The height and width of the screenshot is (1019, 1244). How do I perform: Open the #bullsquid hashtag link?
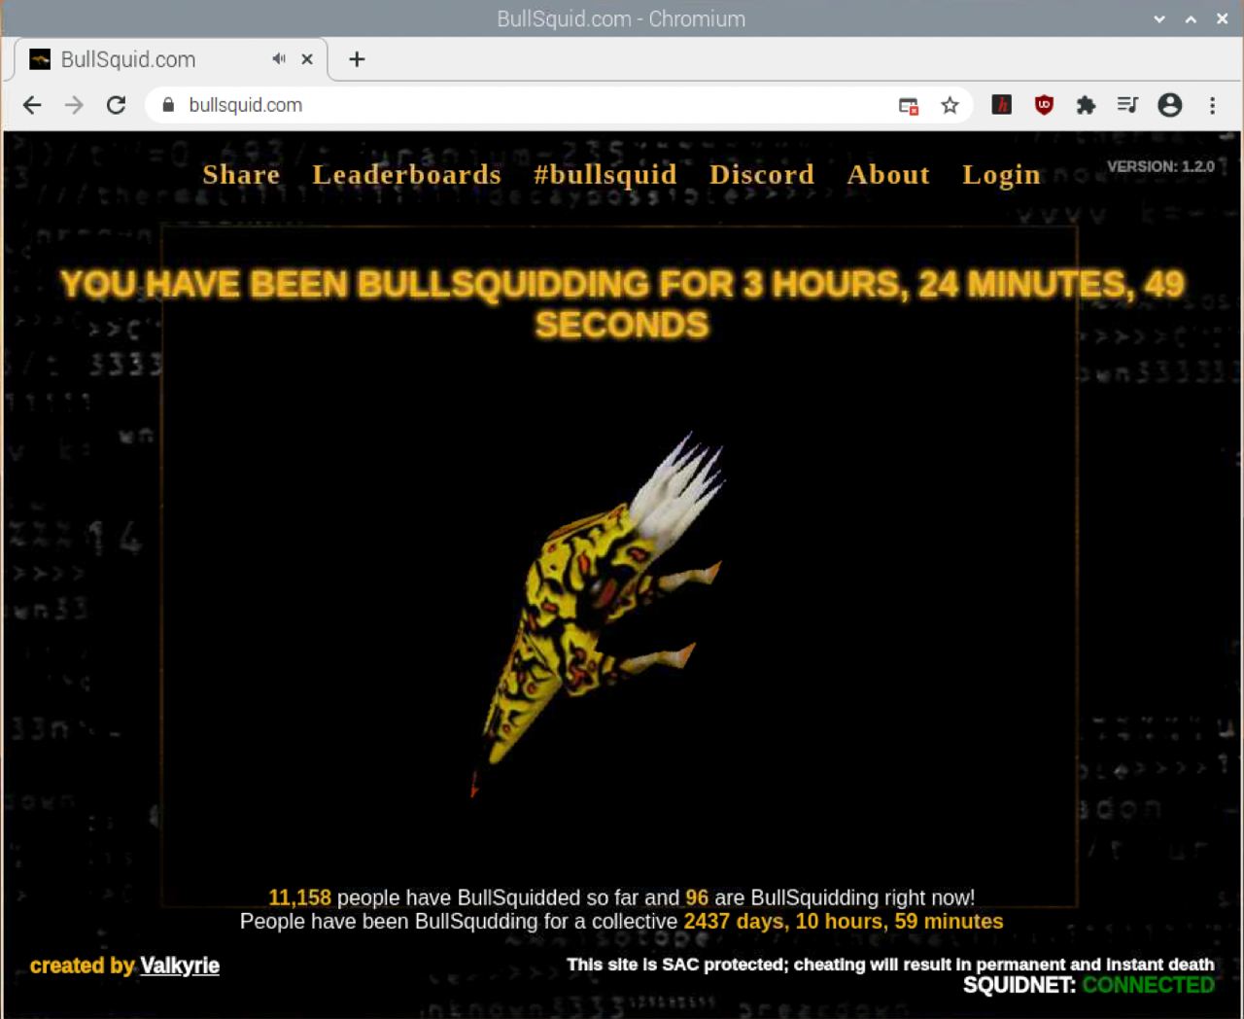[x=605, y=175]
